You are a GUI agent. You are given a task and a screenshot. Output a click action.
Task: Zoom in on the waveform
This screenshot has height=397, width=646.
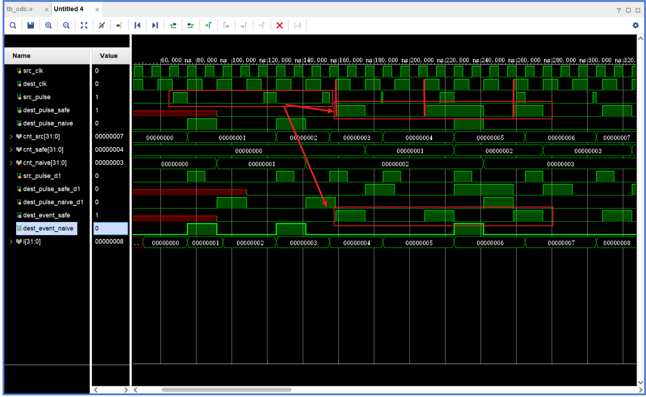point(49,26)
